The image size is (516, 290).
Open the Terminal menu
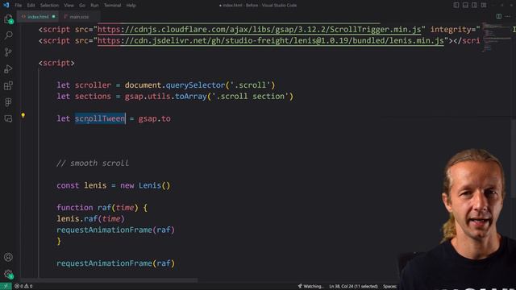[112, 6]
